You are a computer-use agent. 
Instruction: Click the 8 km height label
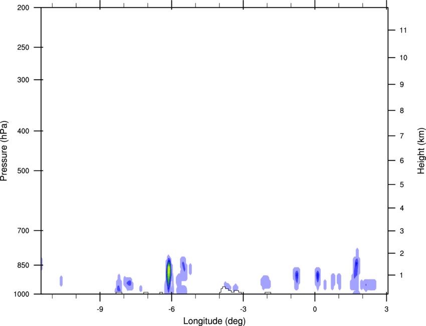pos(401,111)
